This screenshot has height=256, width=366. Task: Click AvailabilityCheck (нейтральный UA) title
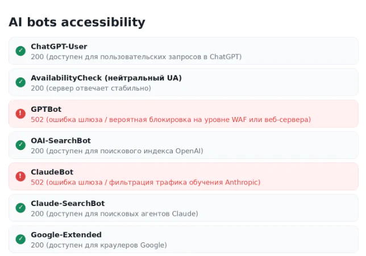[106, 78]
